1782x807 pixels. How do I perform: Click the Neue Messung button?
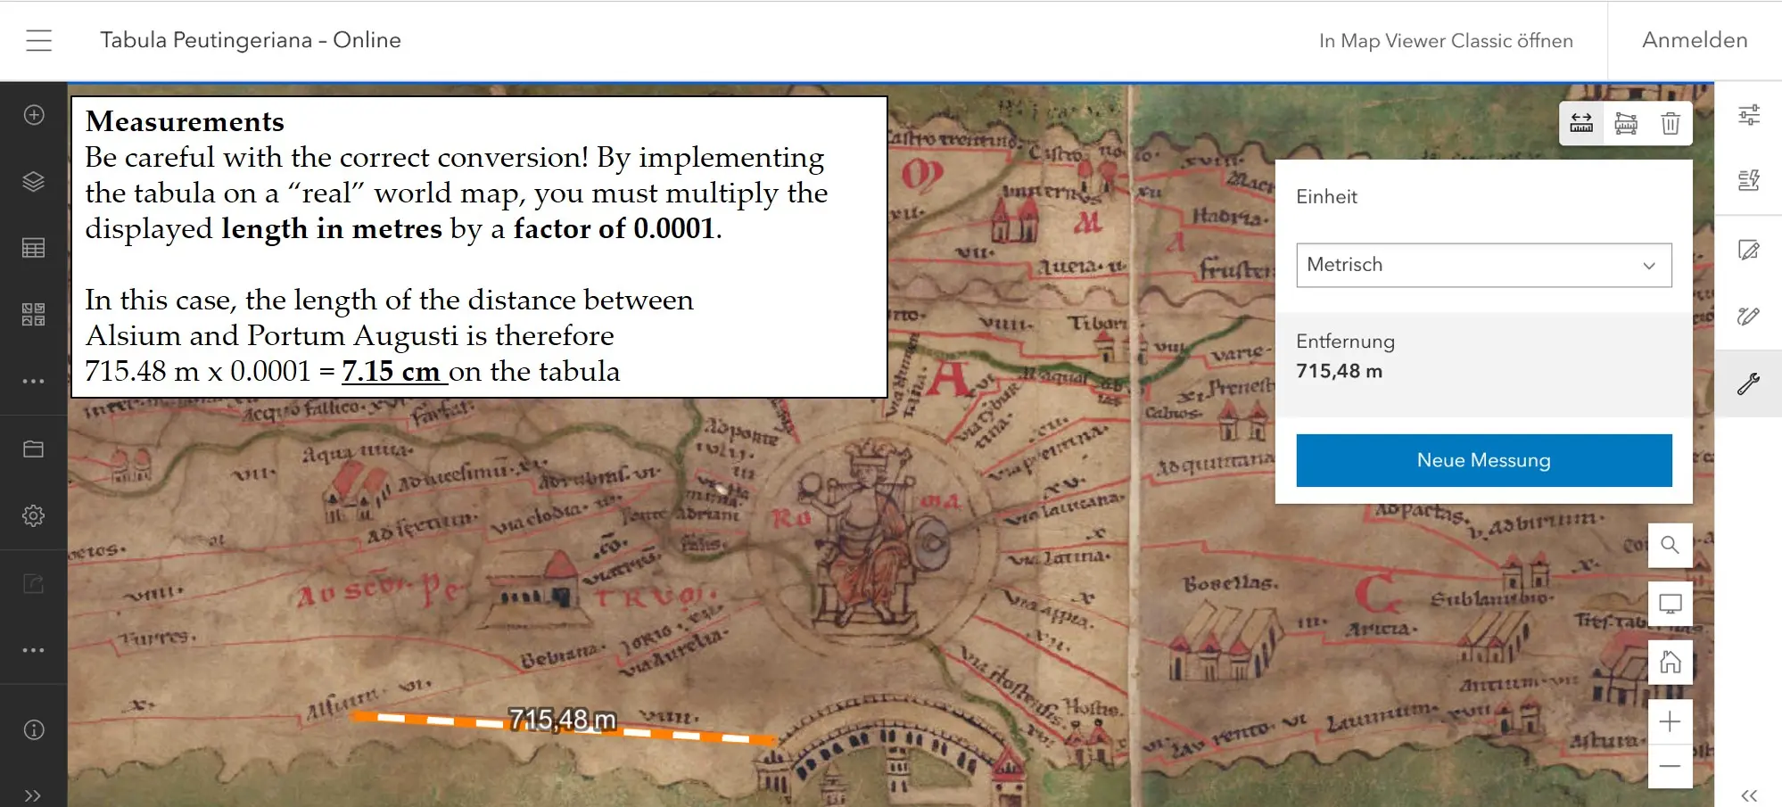click(1483, 460)
